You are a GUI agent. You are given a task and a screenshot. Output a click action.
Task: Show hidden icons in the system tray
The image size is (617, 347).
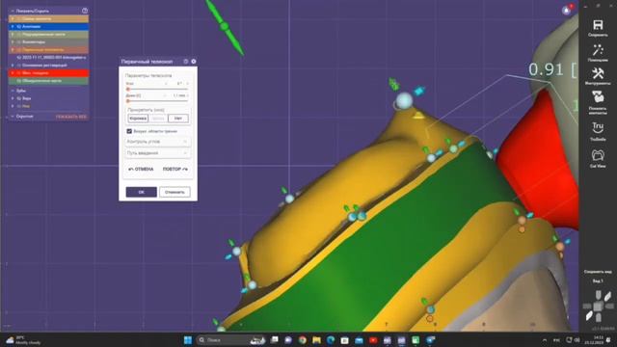tap(545, 340)
